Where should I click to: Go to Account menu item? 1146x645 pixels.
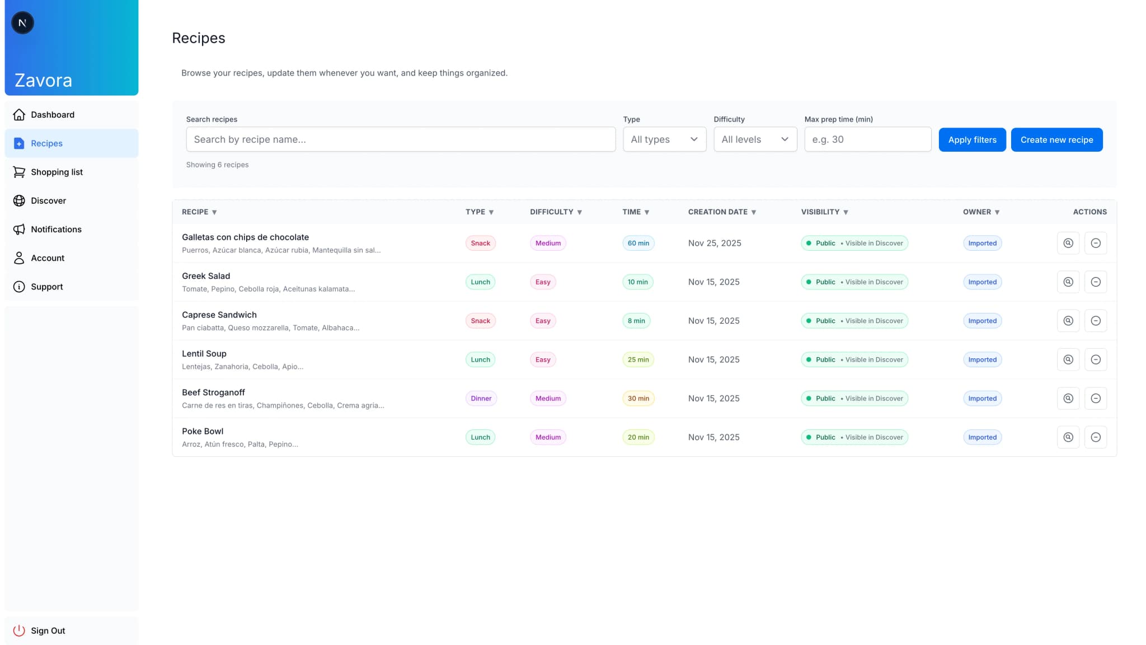point(48,258)
